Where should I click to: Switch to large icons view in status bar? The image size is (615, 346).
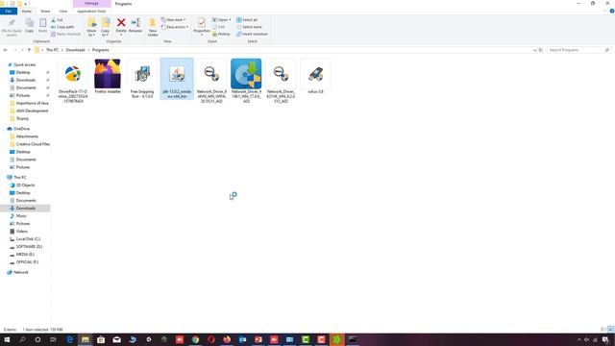coord(611,330)
